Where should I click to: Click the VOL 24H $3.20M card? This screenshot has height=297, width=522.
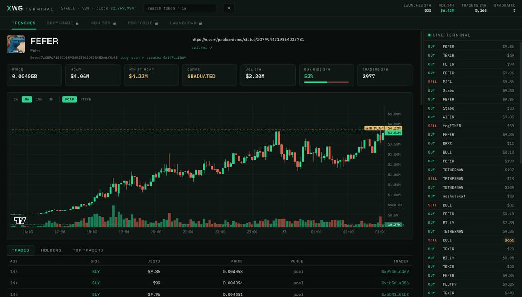point(268,75)
